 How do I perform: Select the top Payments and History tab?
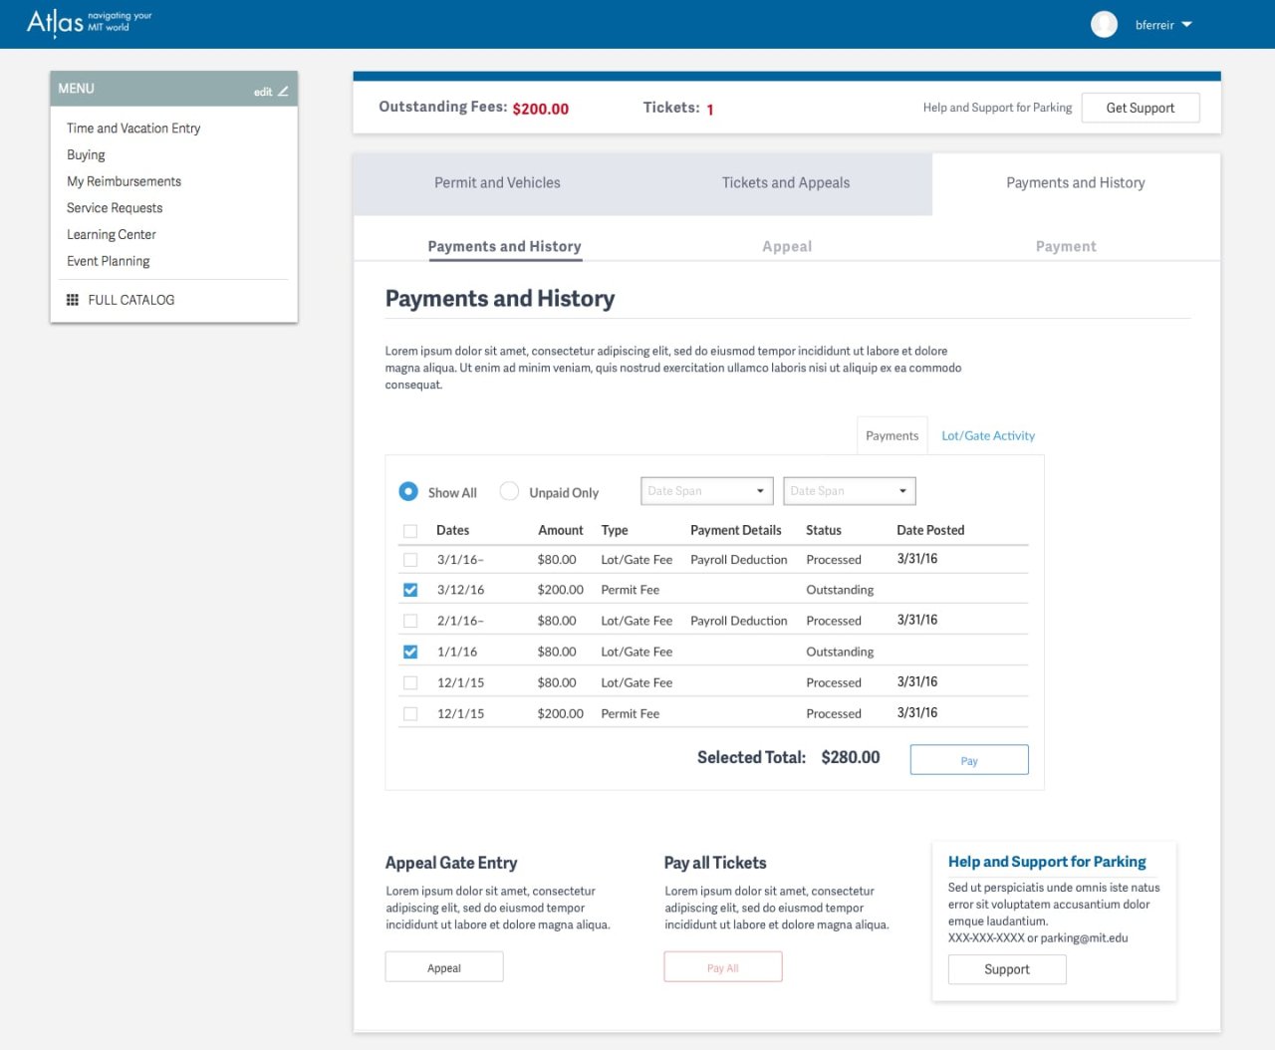coord(1076,183)
